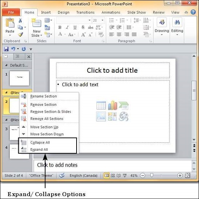Switch to the Insert tab

point(46,12)
